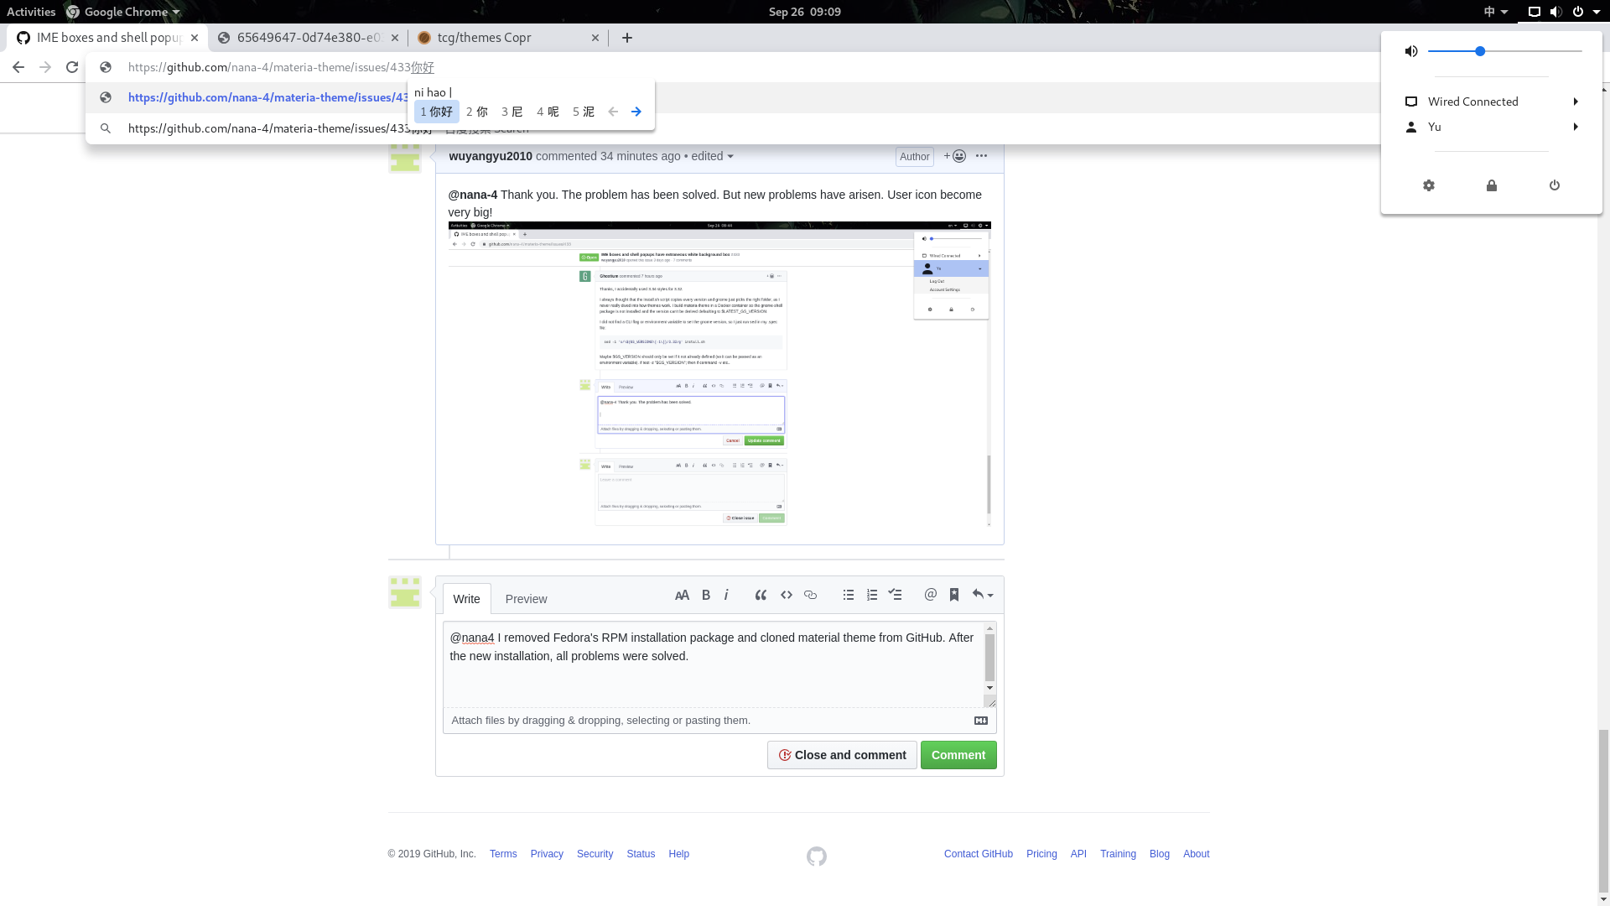Open the Contact GitHub link
Viewport: 1610px width, 906px height.
979,854
